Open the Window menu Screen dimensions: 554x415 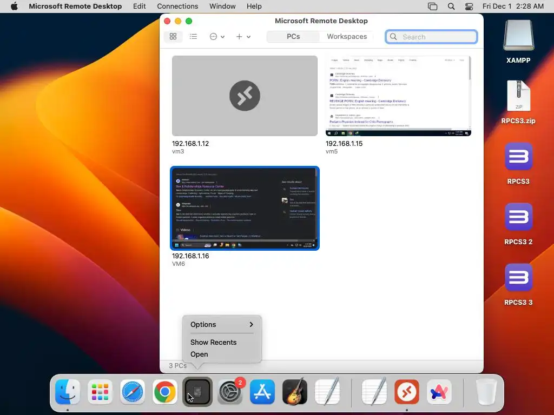coord(222,6)
